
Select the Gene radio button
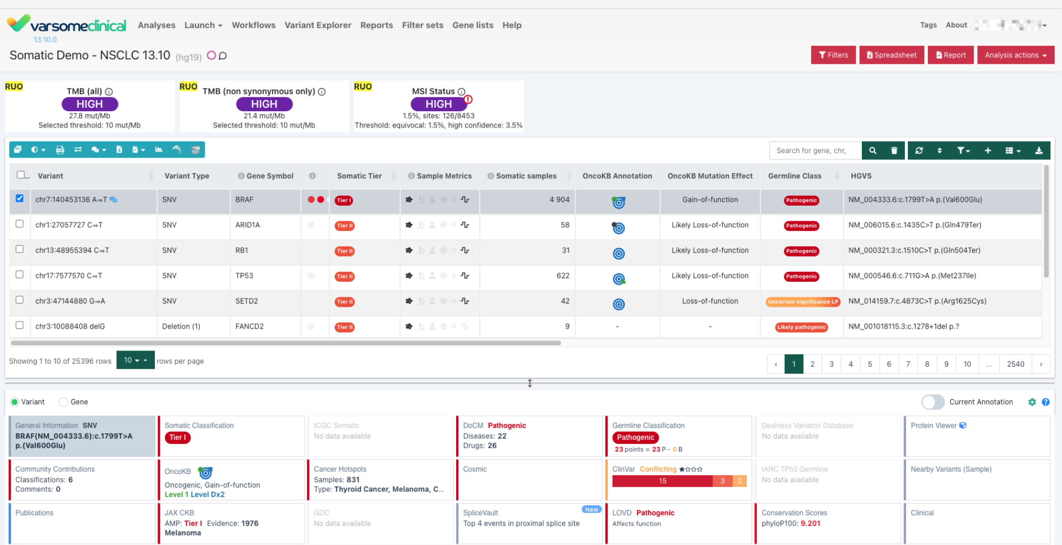[64, 402]
